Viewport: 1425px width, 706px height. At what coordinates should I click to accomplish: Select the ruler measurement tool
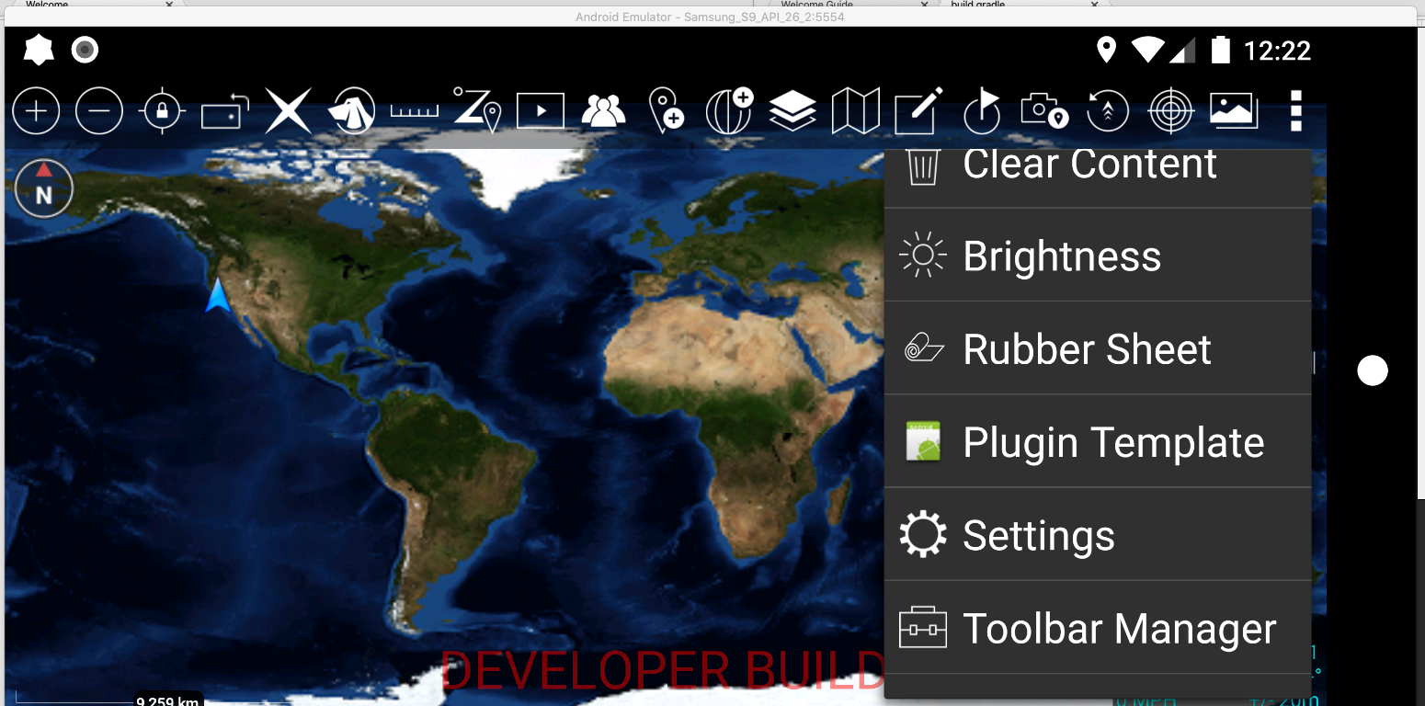click(415, 111)
